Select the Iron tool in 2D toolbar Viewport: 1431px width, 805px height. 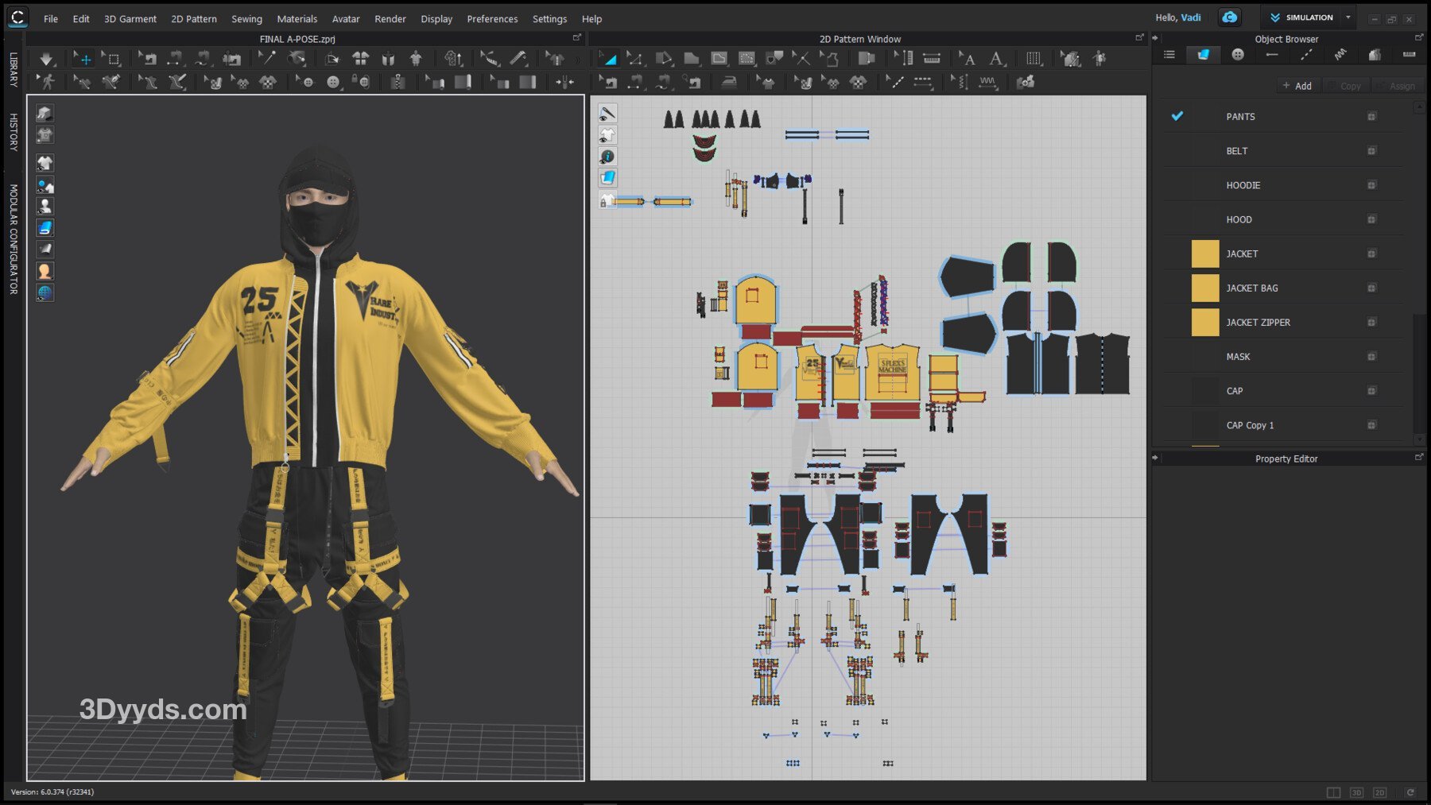[x=728, y=82]
